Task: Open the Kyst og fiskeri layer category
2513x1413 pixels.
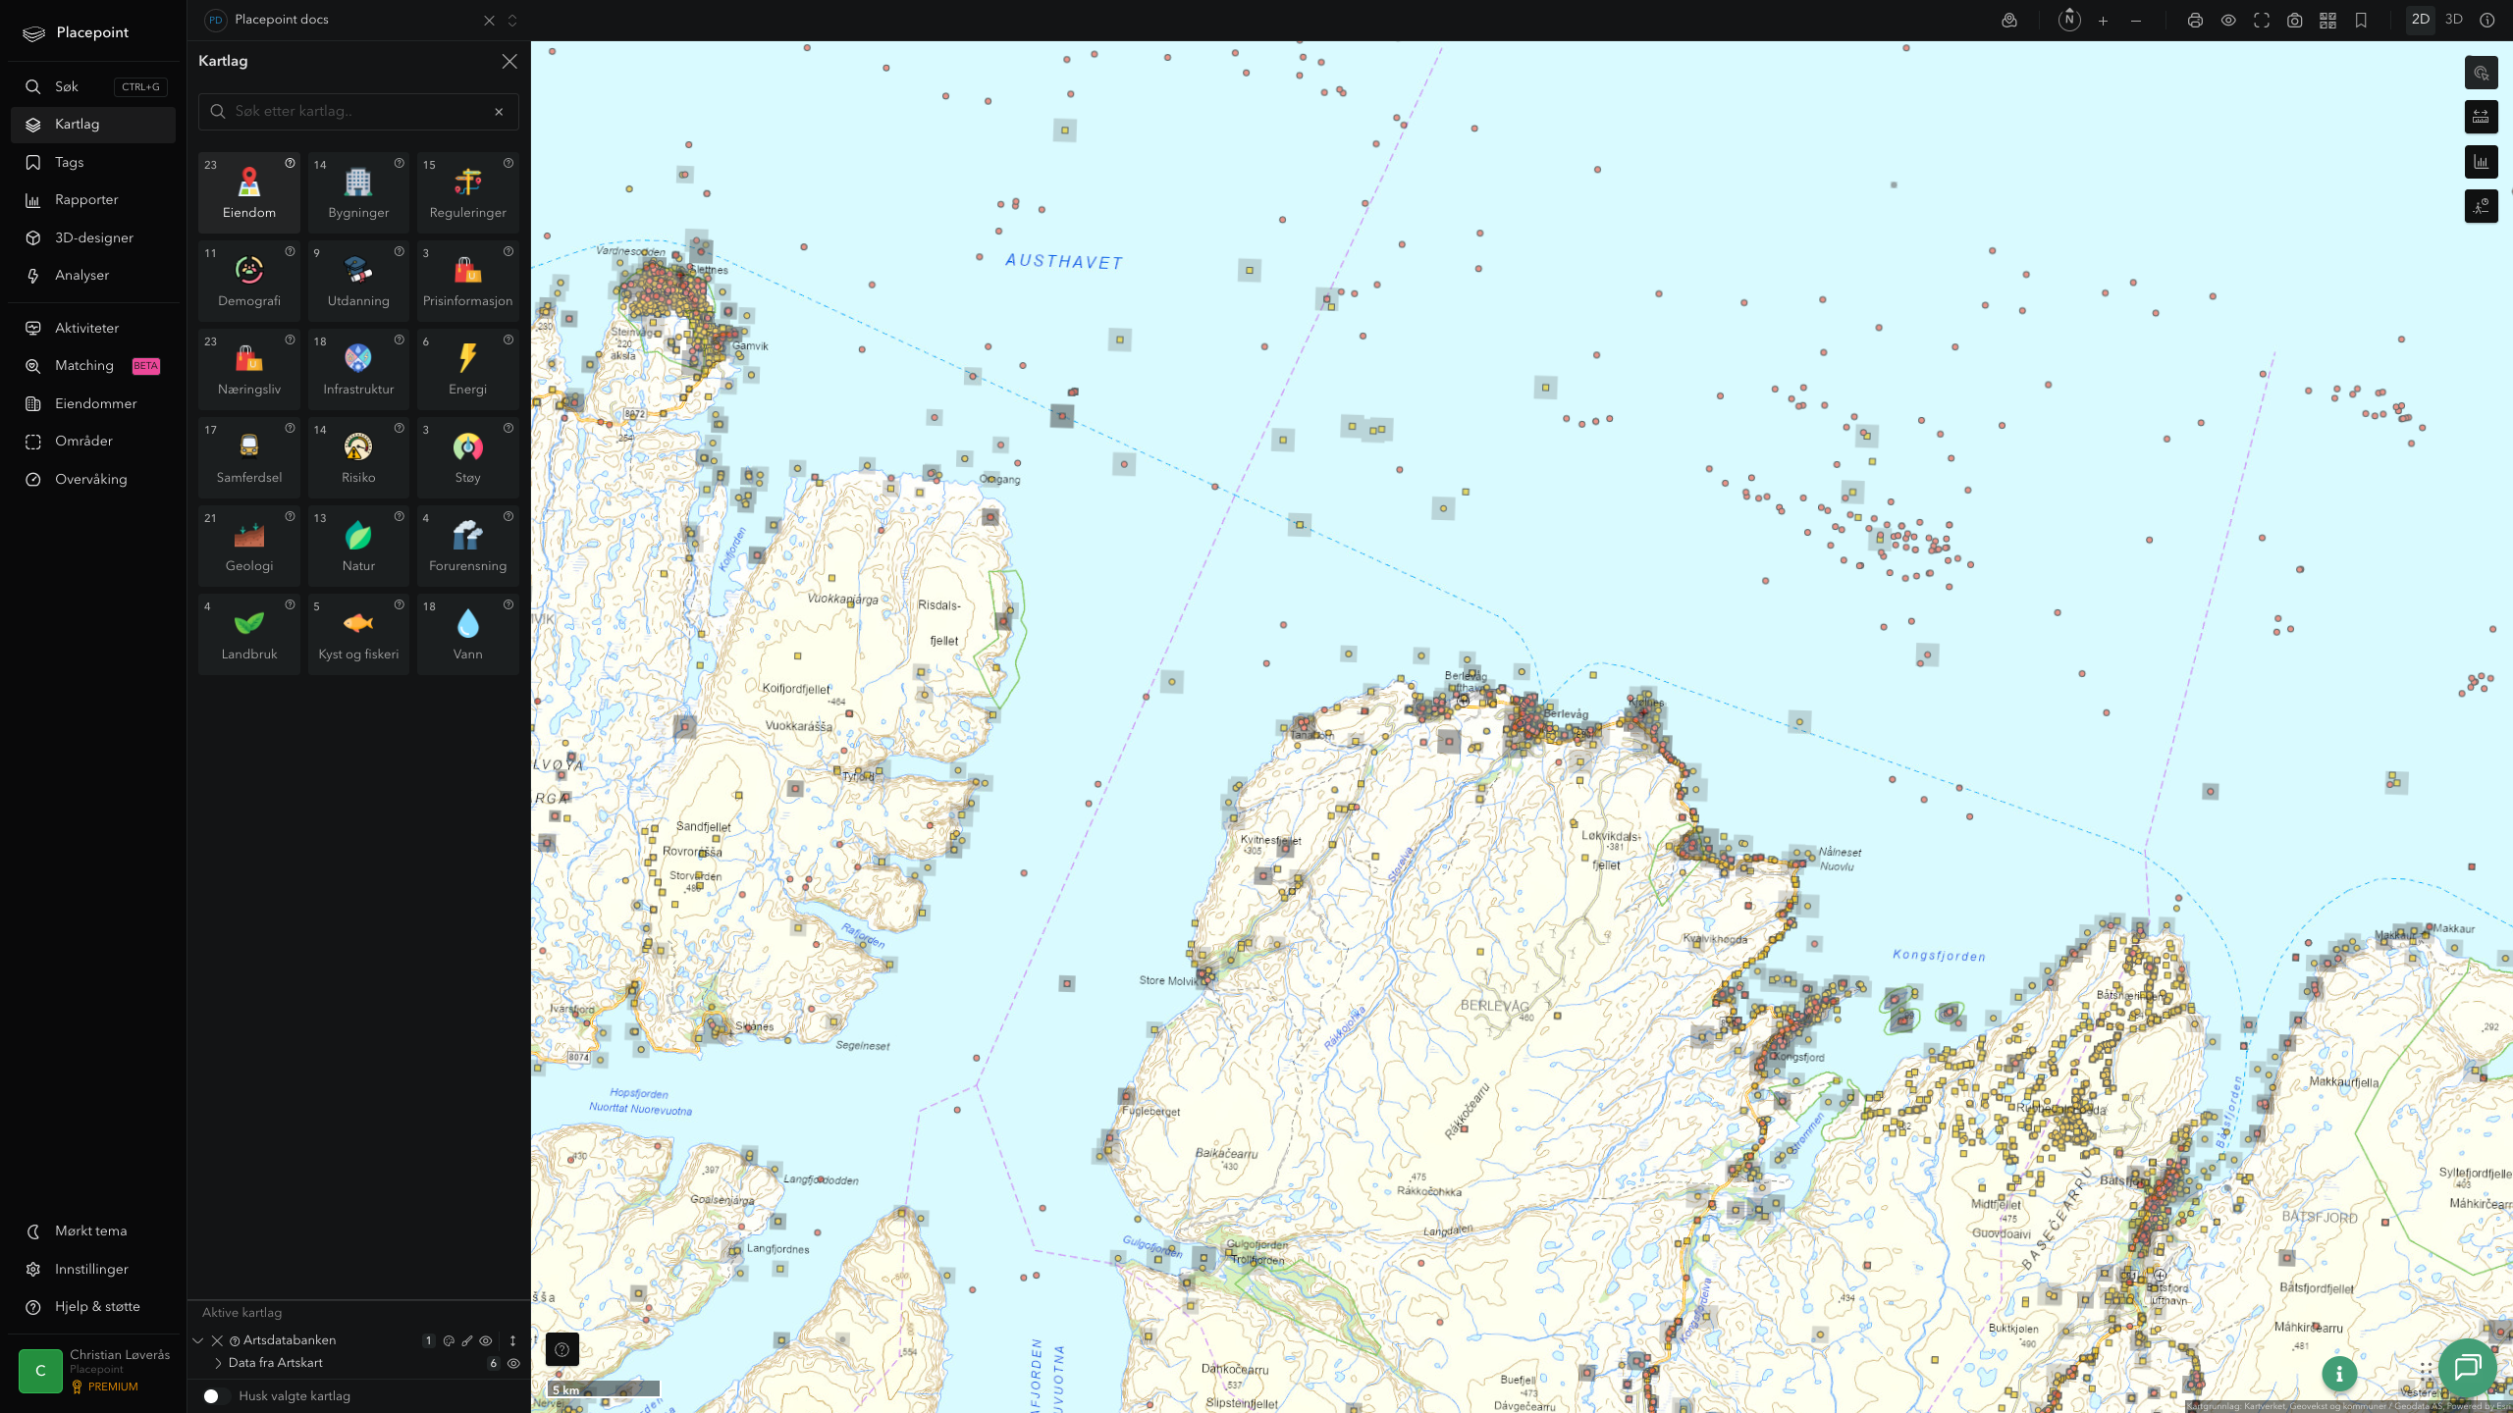Action: (x=358, y=634)
